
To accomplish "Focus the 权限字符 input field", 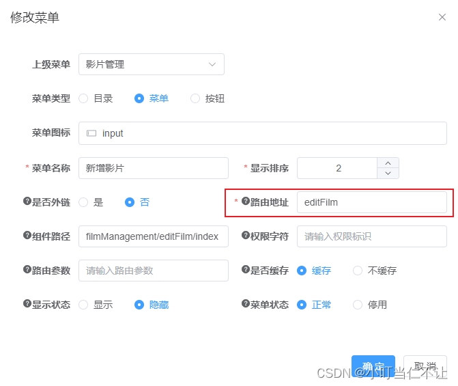I will point(372,236).
